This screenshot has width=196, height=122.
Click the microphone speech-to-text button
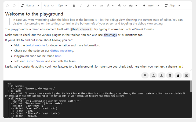(145, 76)
